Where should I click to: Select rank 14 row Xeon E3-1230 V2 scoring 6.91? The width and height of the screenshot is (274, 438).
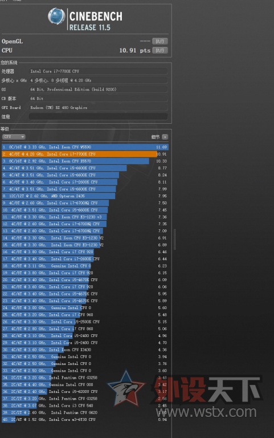click(85, 238)
